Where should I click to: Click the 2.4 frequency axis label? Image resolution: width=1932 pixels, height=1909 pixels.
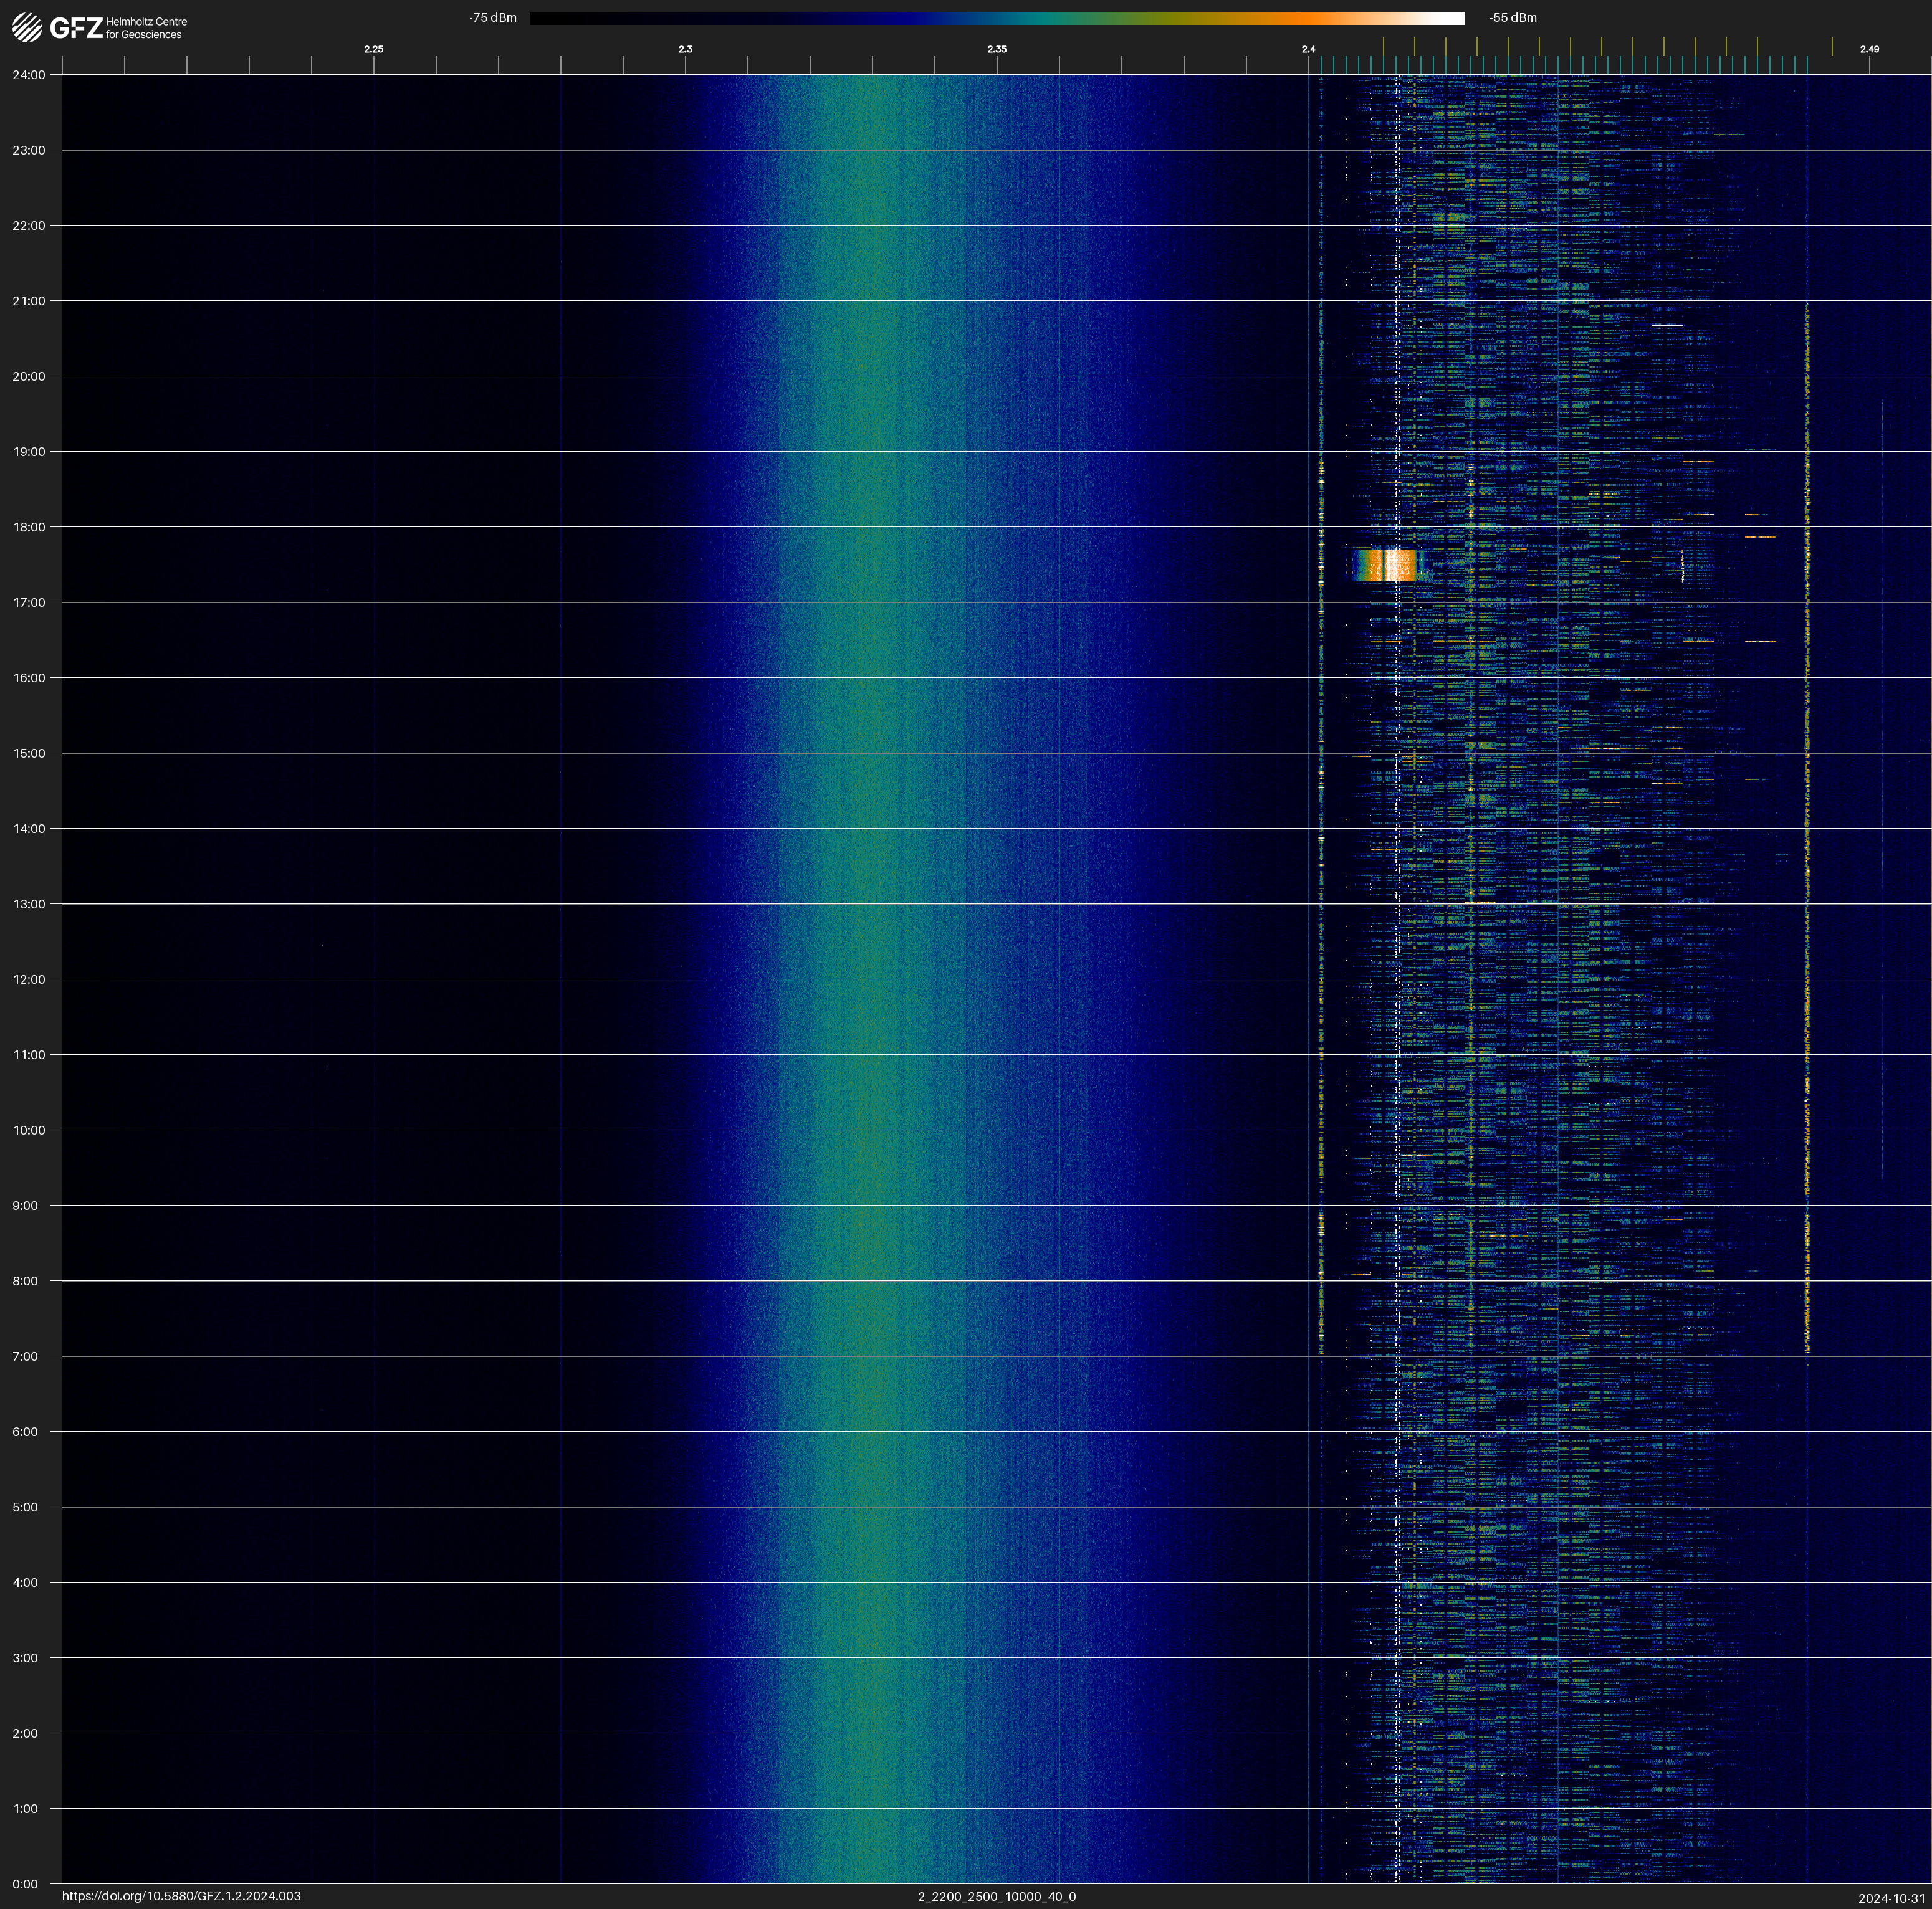[x=1308, y=49]
